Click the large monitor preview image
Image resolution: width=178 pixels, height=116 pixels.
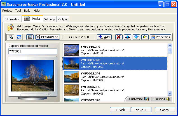[32, 76]
